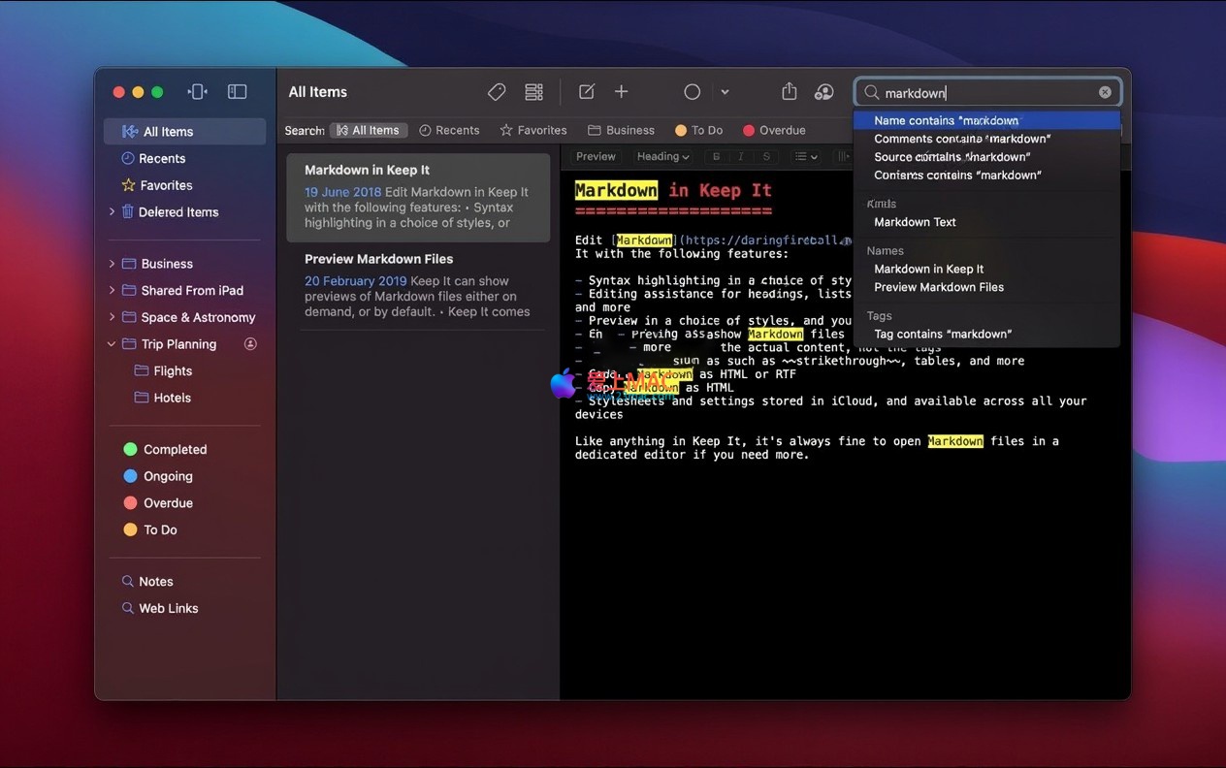
Task: Collapse the Trip Planning folder
Action: click(112, 344)
